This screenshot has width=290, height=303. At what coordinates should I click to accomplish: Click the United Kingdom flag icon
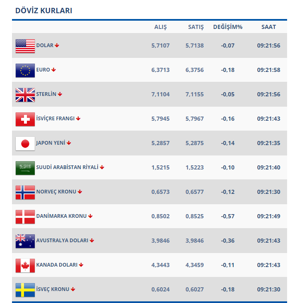25,95
